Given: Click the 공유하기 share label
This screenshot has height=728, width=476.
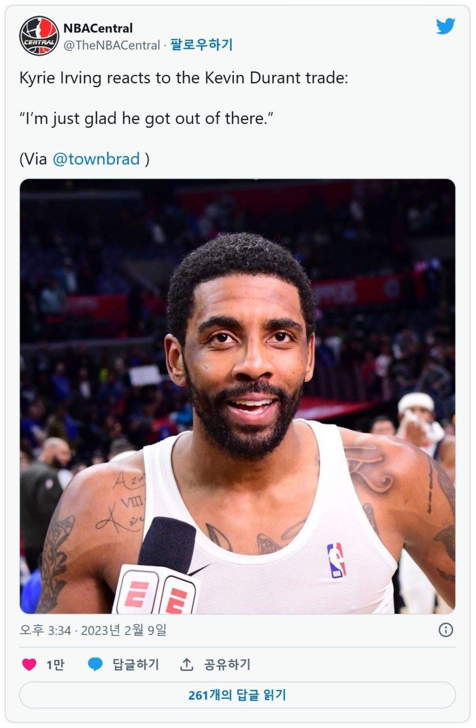Looking at the screenshot, I should click(x=227, y=664).
